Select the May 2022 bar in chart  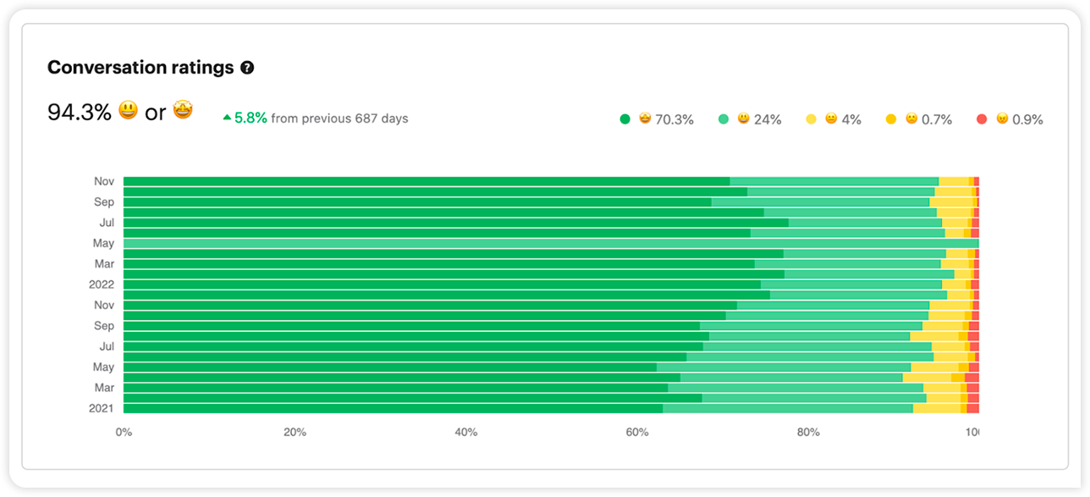pos(550,243)
